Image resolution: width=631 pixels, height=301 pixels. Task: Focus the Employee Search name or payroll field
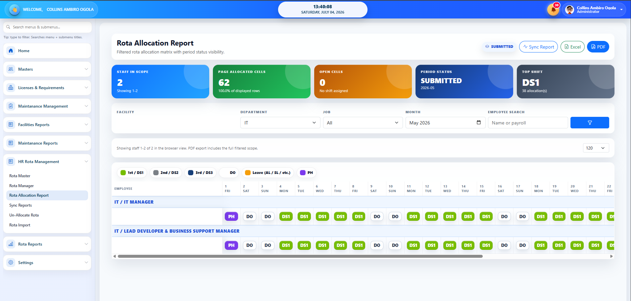click(528, 123)
